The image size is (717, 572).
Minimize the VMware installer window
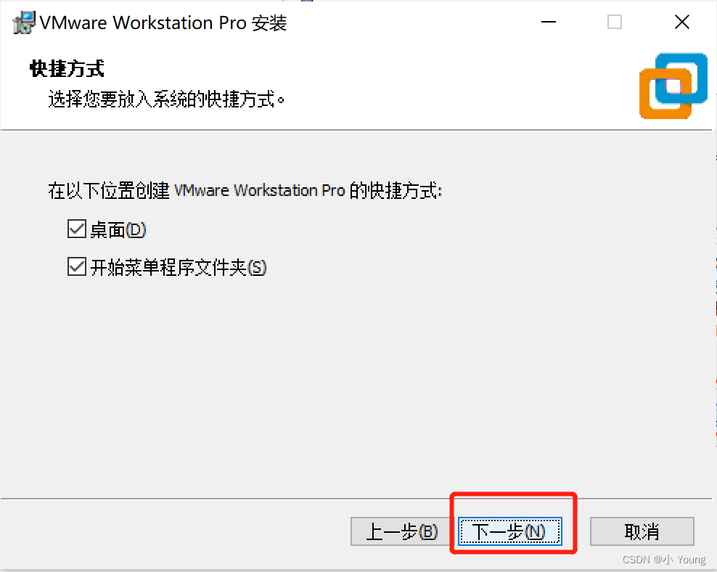tap(548, 22)
